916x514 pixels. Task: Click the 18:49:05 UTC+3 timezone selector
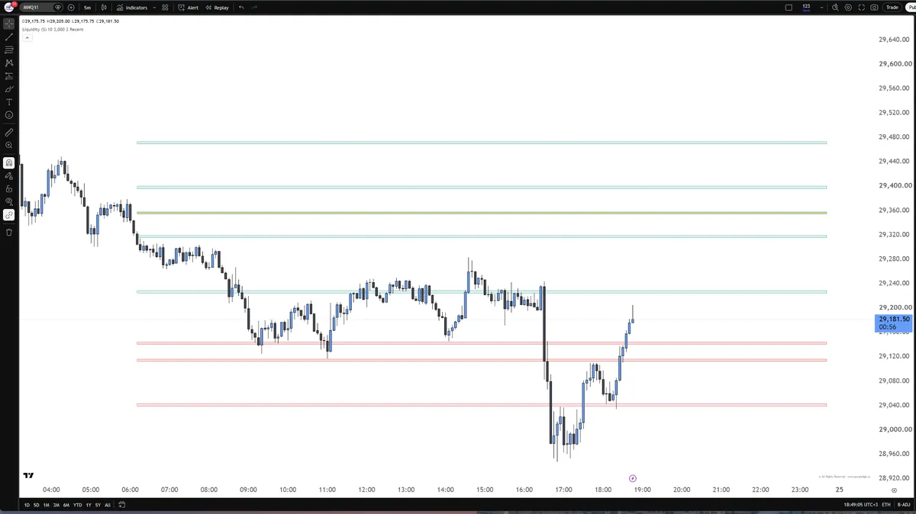click(860, 505)
